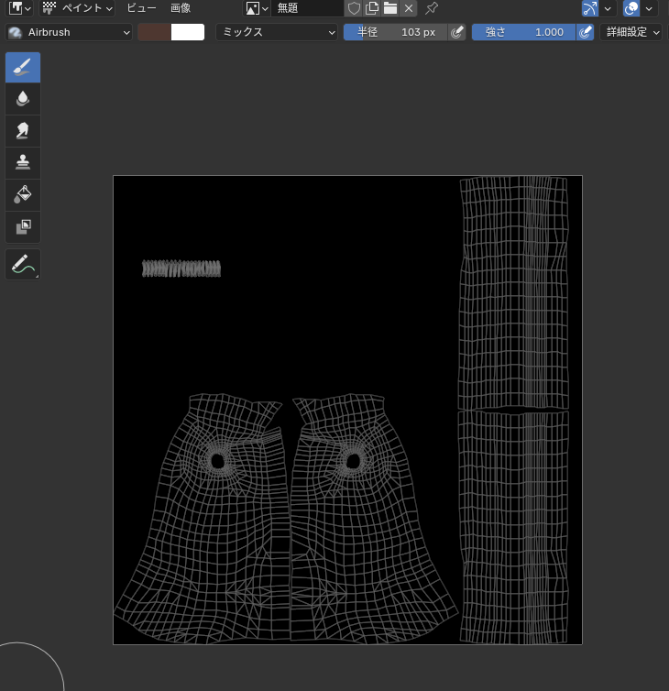The height and width of the screenshot is (691, 669).
Task: Toggle pen pressure for radius (半径)
Action: (x=456, y=32)
